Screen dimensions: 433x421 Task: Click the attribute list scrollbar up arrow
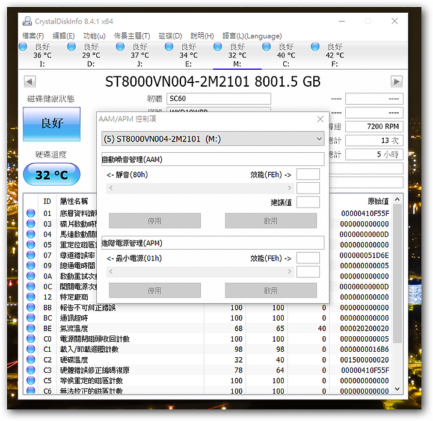pos(398,199)
